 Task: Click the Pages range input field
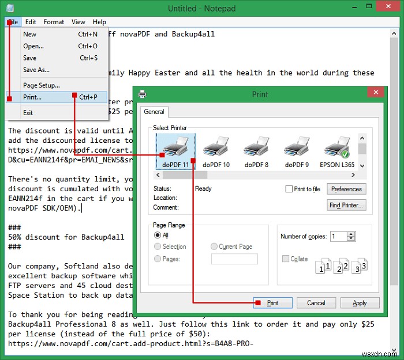[x=234, y=259]
